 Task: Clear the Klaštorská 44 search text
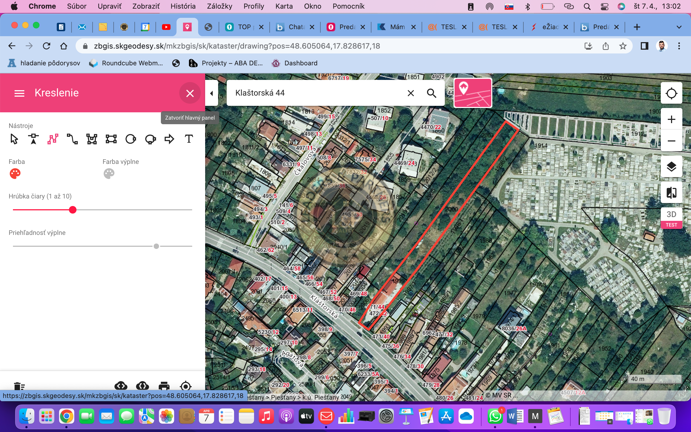[x=411, y=93]
